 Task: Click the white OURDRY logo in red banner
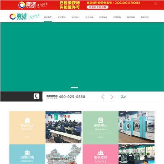click(27, 5)
